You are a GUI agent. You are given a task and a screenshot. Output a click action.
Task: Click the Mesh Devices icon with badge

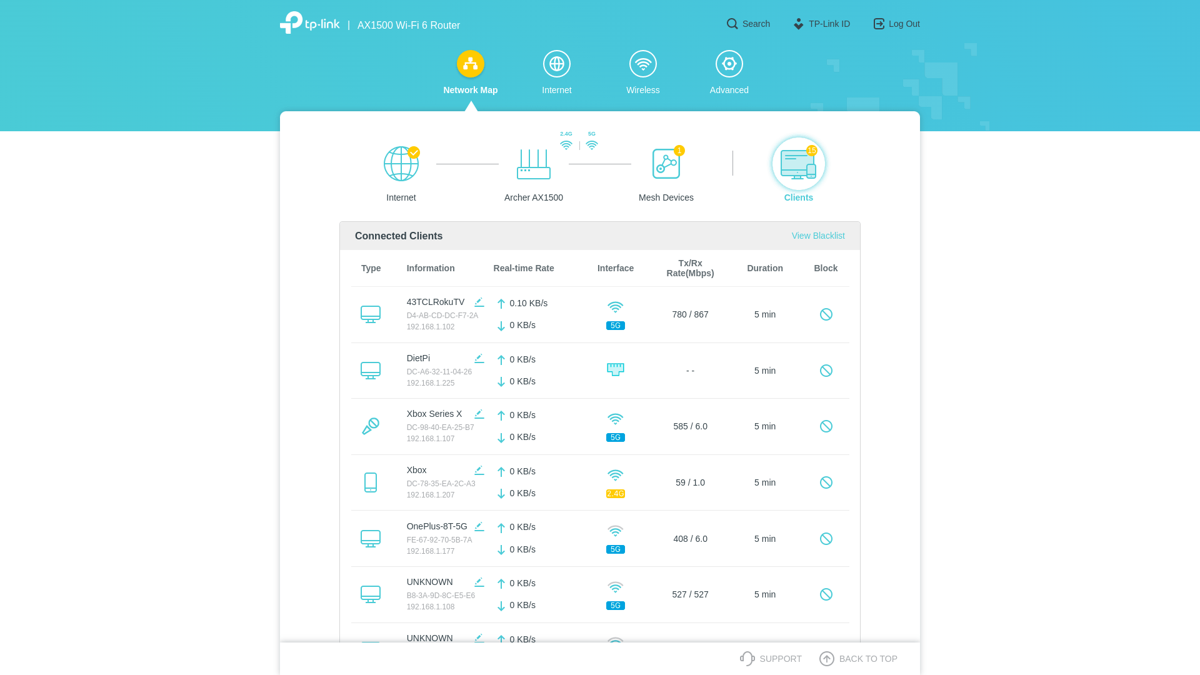[666, 164]
